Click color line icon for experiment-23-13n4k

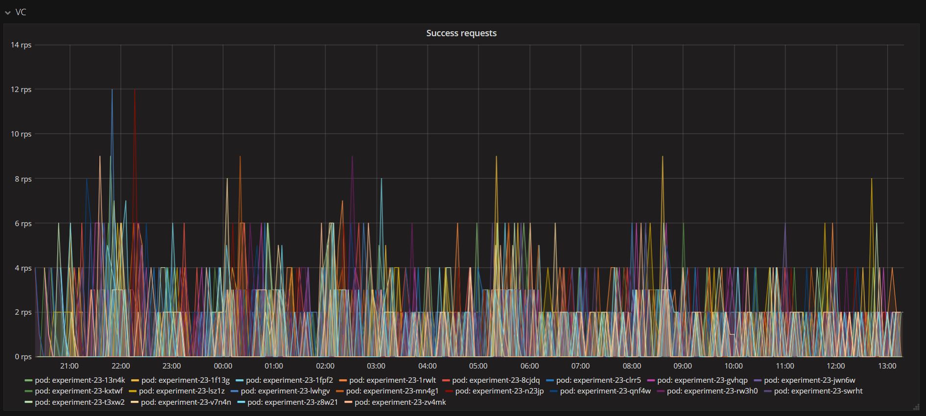coord(28,380)
